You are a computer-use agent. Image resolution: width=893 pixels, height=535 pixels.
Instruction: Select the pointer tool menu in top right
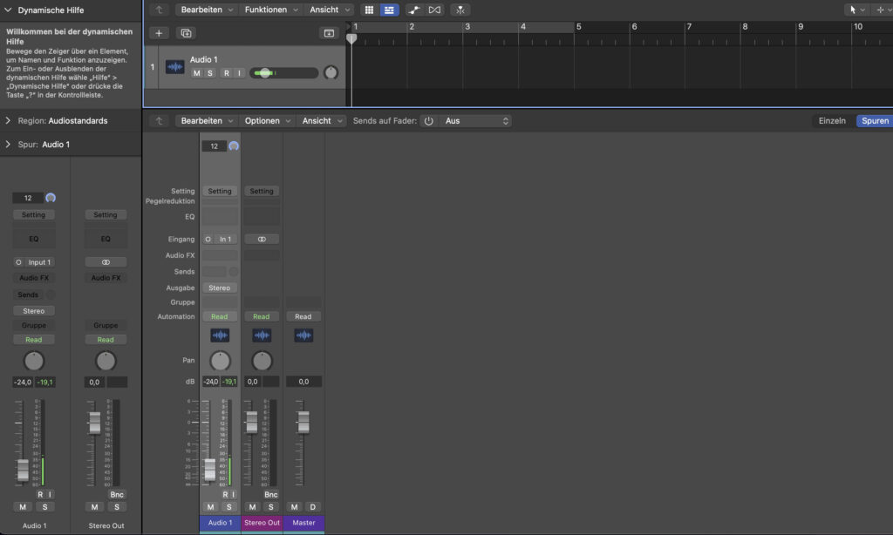point(856,10)
